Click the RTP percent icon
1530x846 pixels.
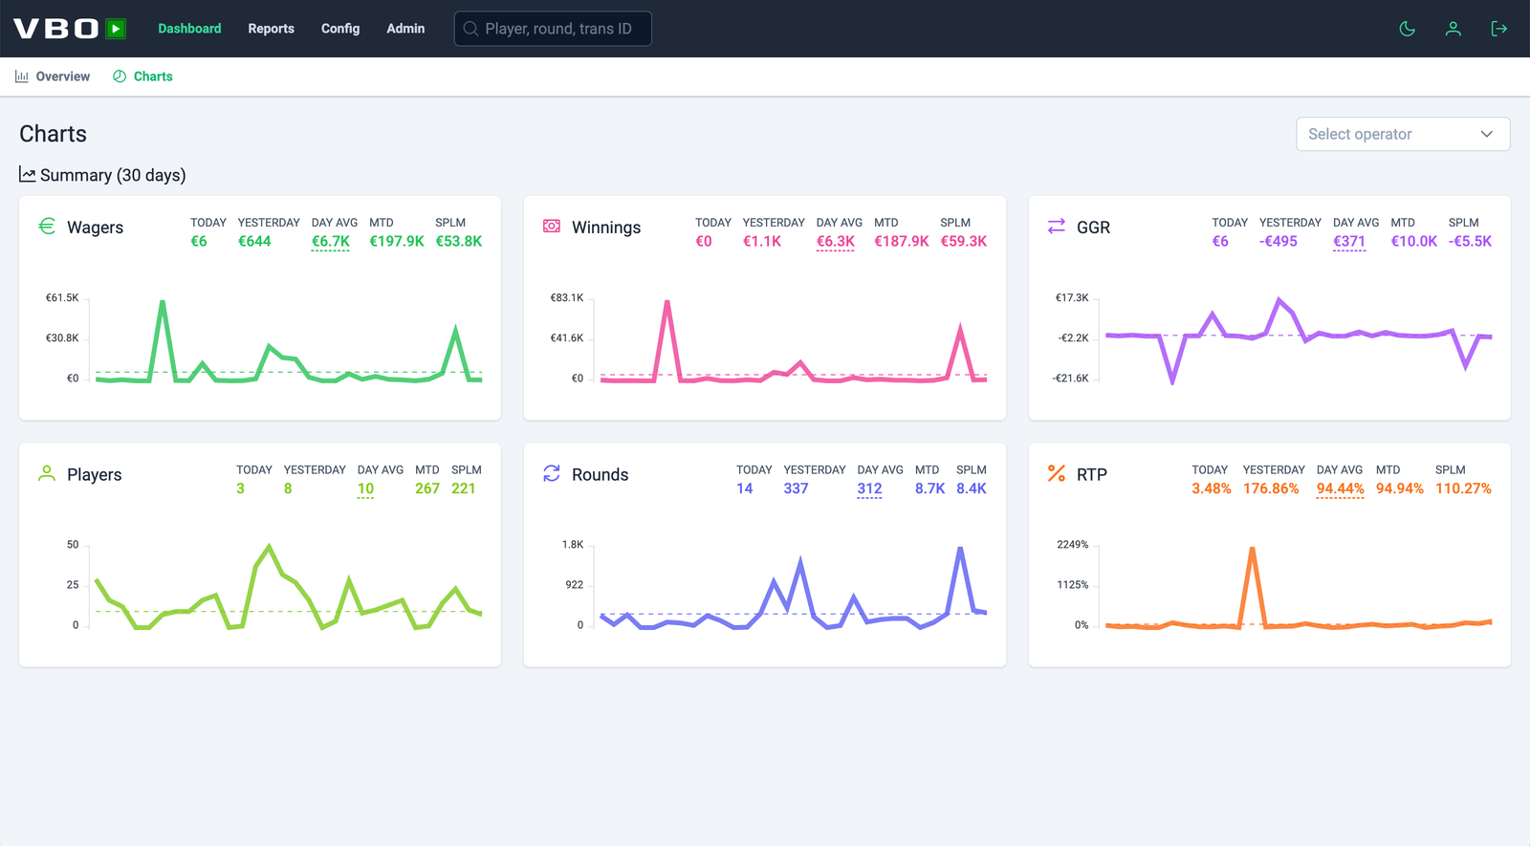1057,474
